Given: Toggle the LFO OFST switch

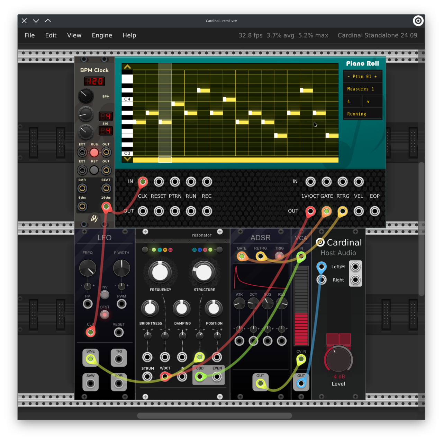Looking at the screenshot, I should tap(105, 314).
